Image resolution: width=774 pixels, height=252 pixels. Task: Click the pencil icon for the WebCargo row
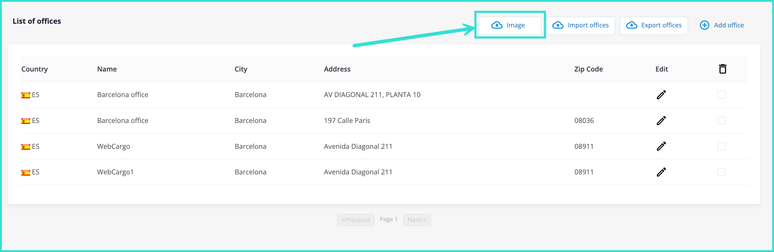coord(661,146)
